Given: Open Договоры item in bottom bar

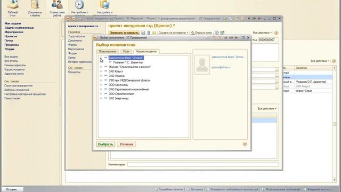Looking at the screenshot, I should [x=195, y=189].
